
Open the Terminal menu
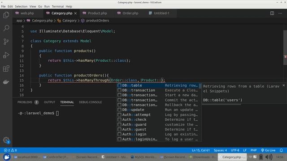click(58, 6)
